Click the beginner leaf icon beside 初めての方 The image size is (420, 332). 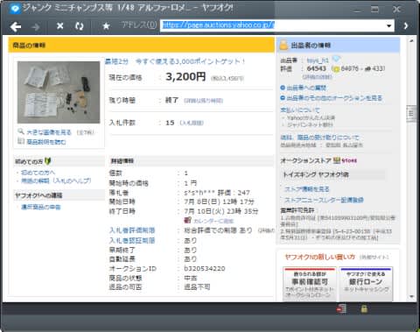[48, 161]
